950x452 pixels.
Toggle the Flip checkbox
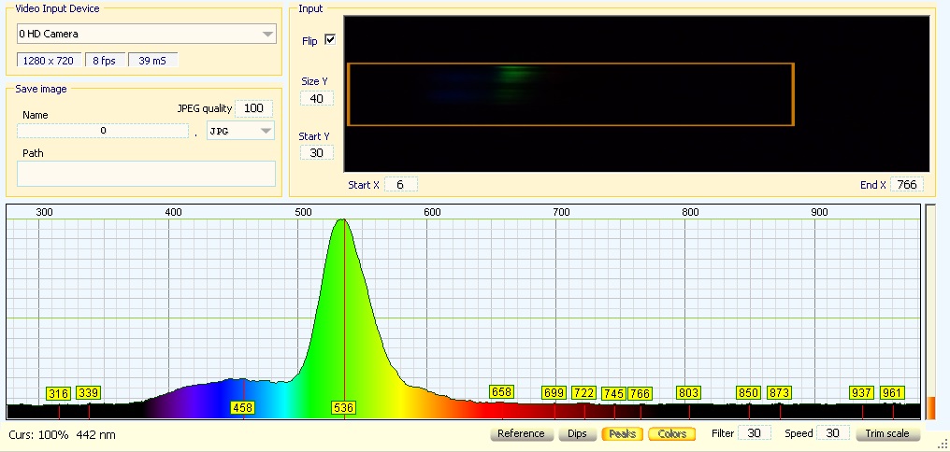pos(329,40)
